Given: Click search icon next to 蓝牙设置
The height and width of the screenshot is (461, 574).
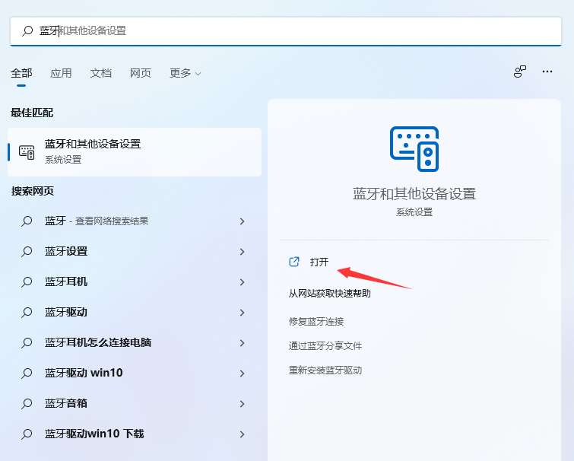Looking at the screenshot, I should pos(27,252).
